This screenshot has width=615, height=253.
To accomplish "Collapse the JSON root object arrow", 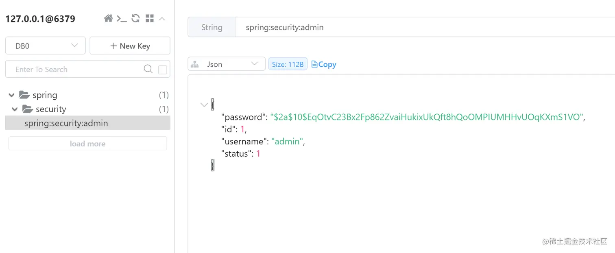I will [204, 105].
